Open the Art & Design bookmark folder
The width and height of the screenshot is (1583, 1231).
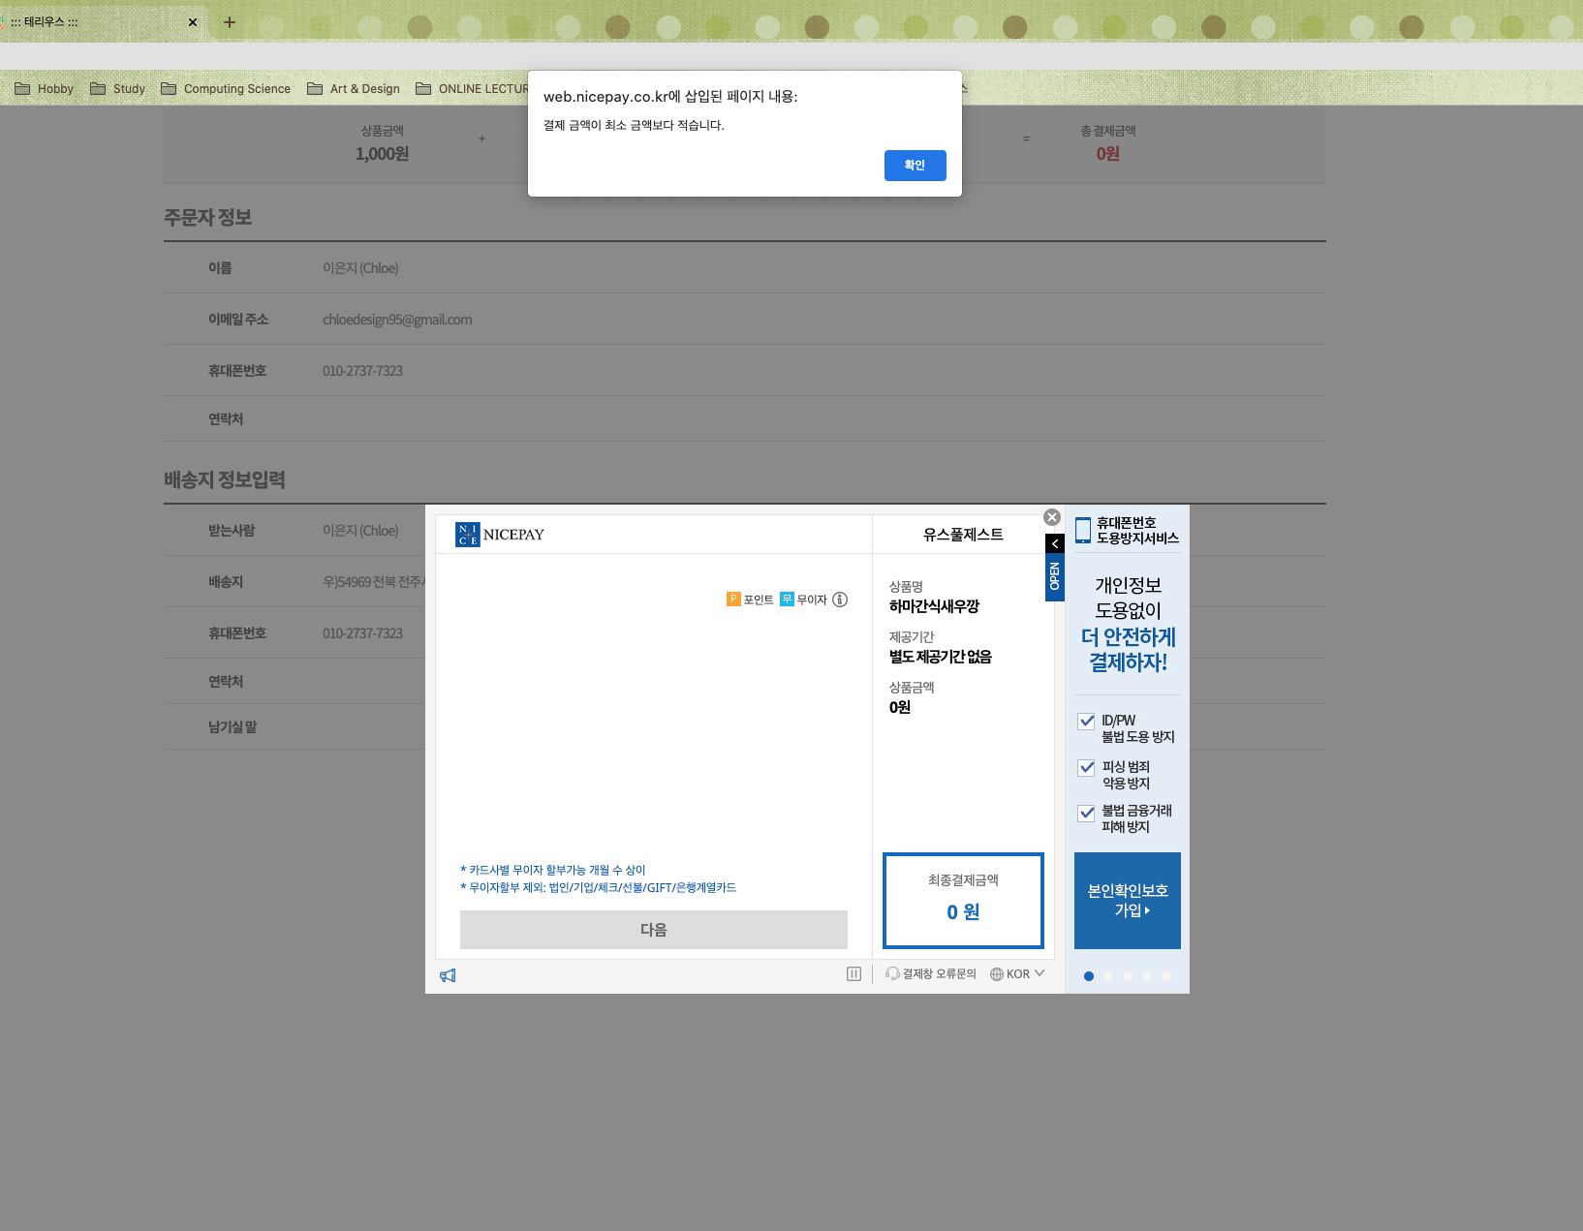point(354,89)
